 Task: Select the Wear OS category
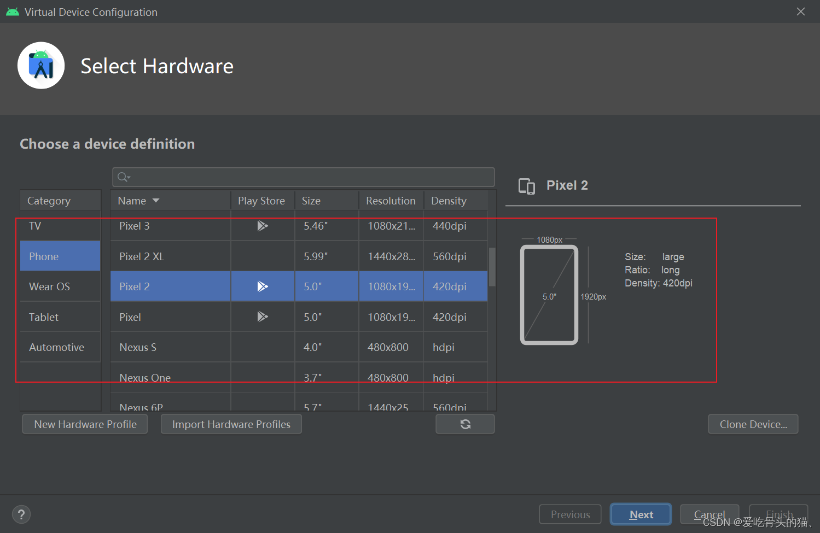[x=60, y=286]
